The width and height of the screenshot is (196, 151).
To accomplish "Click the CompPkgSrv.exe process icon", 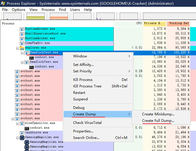I will (x=22, y=44).
